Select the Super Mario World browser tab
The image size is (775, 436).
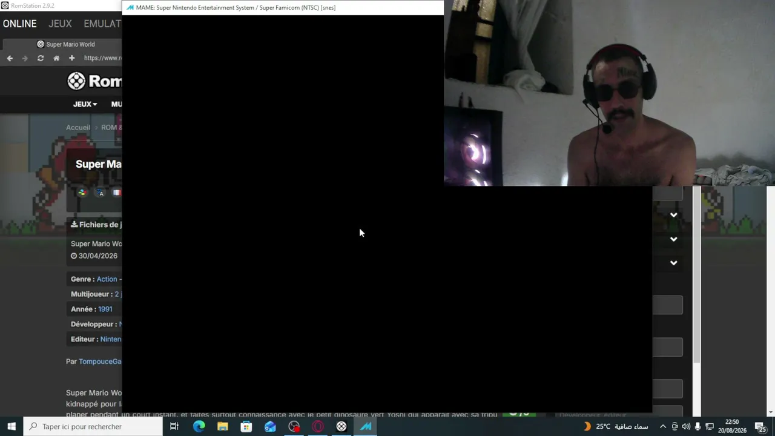[x=65, y=44]
